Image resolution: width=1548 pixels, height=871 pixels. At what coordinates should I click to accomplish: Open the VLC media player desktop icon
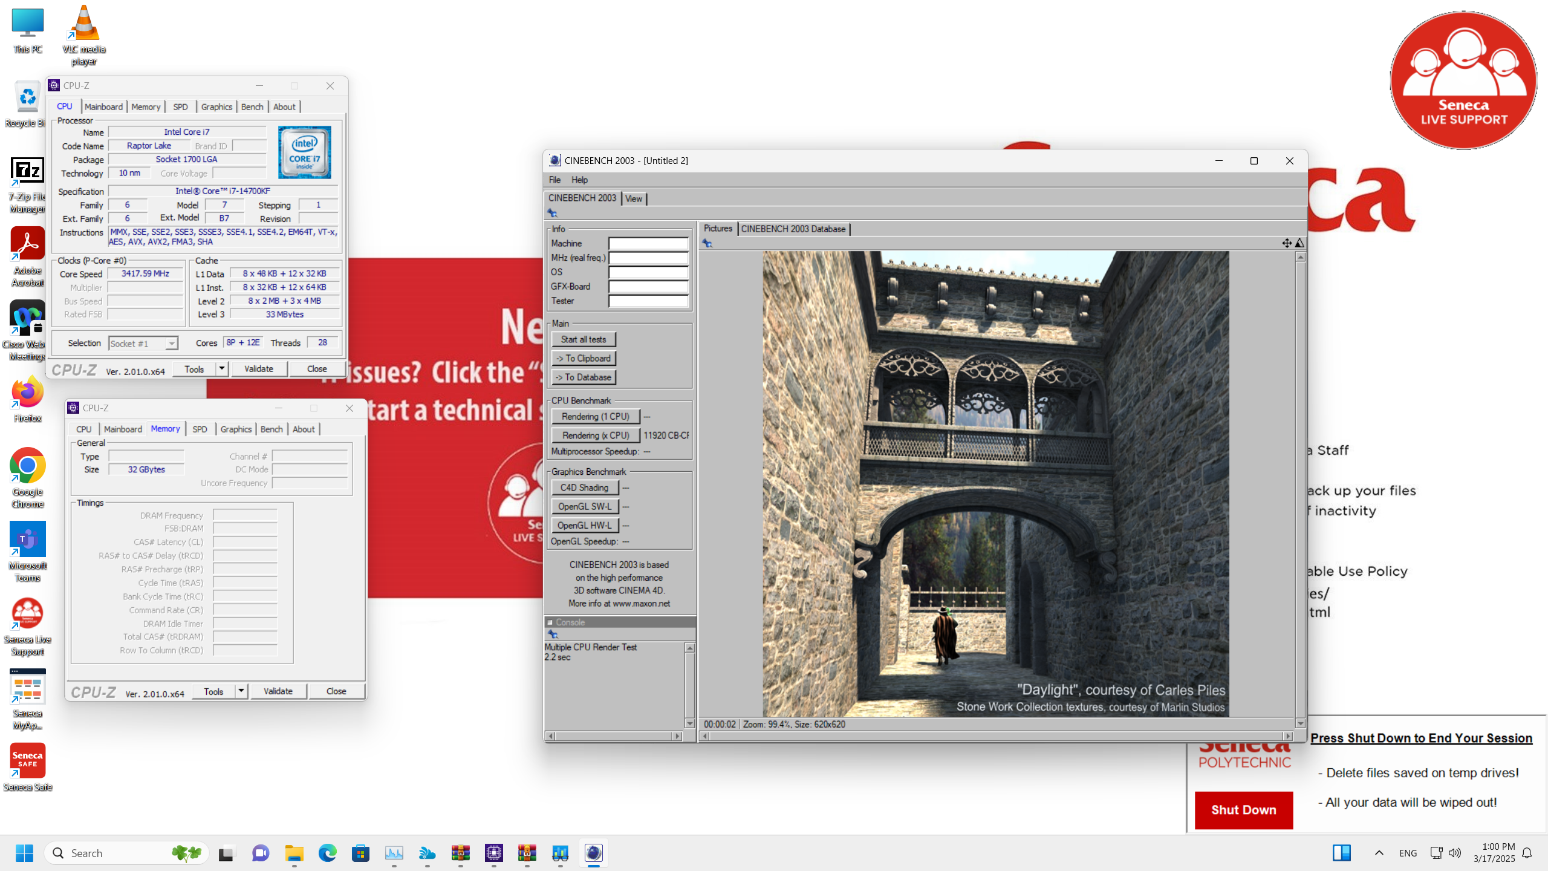tap(84, 36)
